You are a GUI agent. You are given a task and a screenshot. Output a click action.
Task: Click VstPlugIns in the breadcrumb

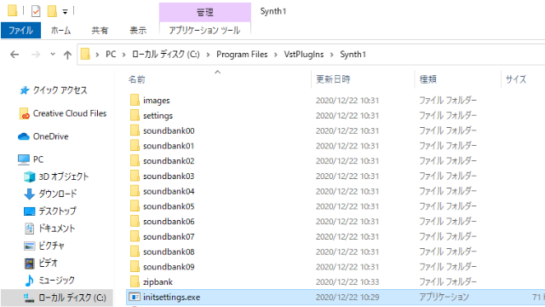[304, 55]
